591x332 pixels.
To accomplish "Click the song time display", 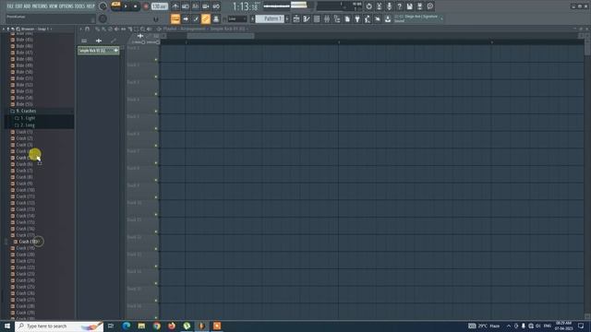I will point(246,6).
